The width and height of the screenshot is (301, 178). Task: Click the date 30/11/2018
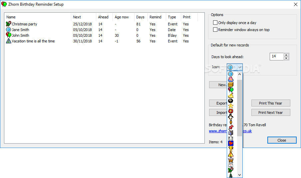coord(82,41)
